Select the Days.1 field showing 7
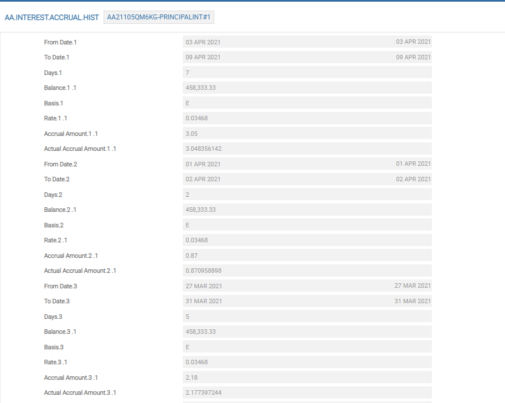 click(307, 73)
